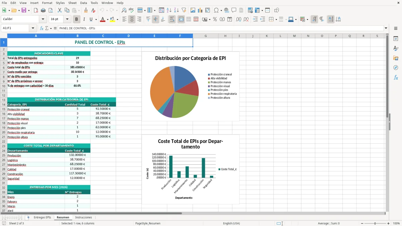Open the font color dropdown arrow
The width and height of the screenshot is (402, 226).
click(107, 19)
